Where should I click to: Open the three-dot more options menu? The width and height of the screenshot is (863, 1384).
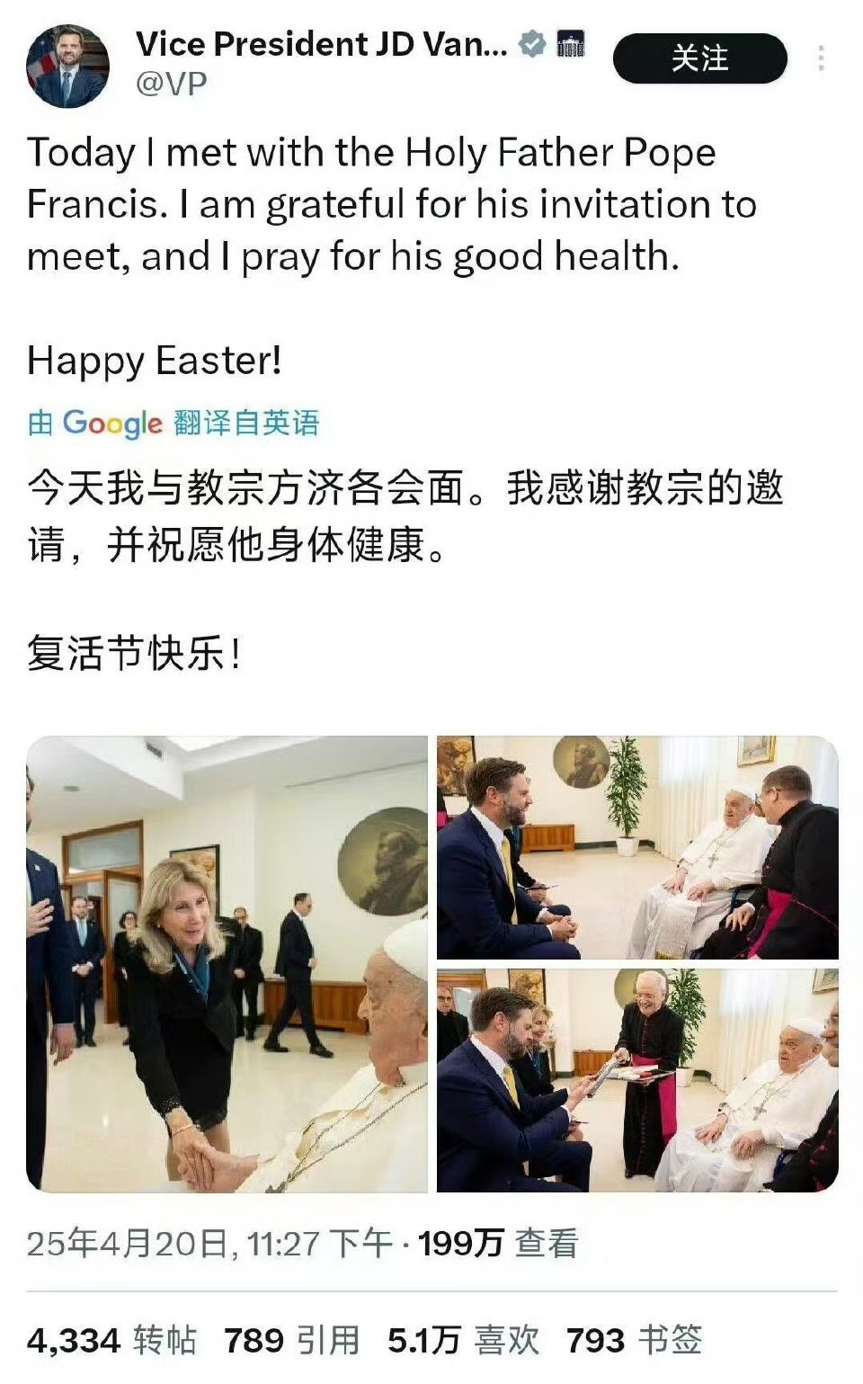point(821,58)
